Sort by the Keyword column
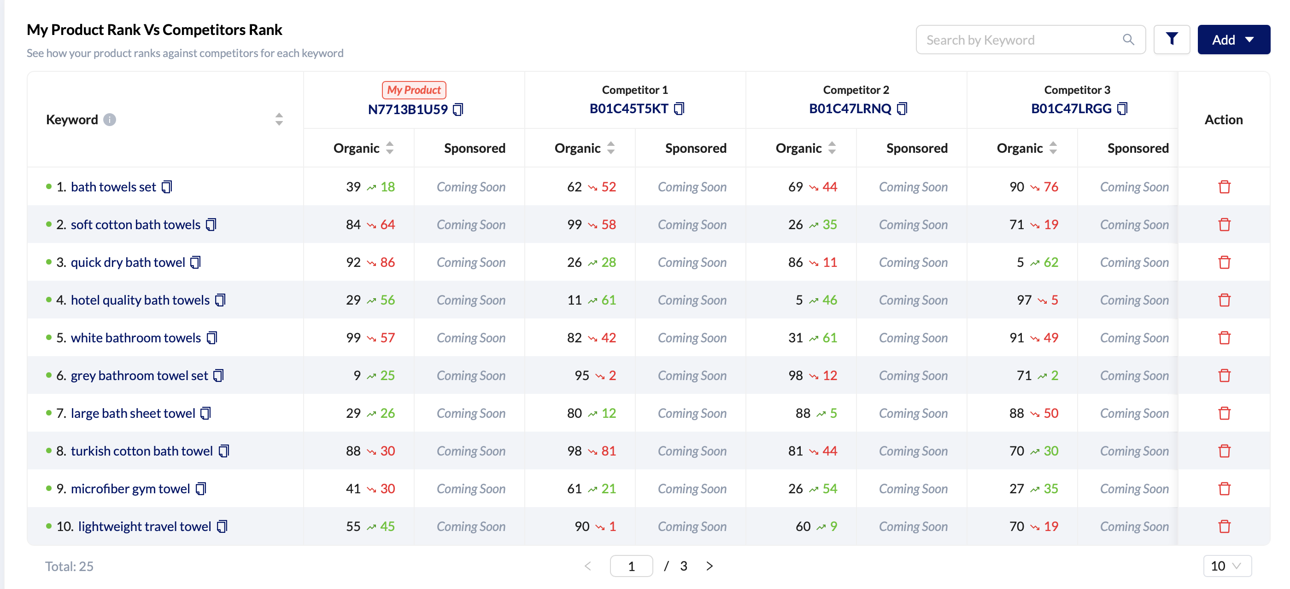 [279, 120]
